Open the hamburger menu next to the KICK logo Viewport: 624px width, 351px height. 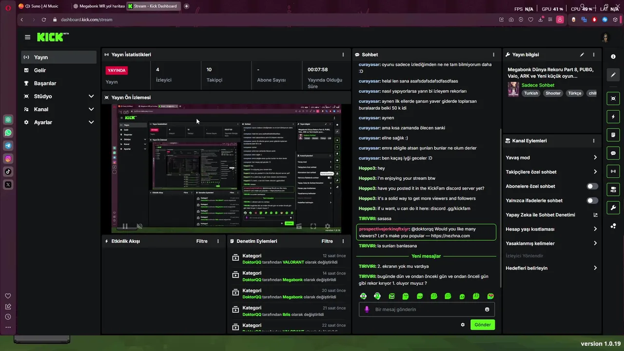coord(27,37)
